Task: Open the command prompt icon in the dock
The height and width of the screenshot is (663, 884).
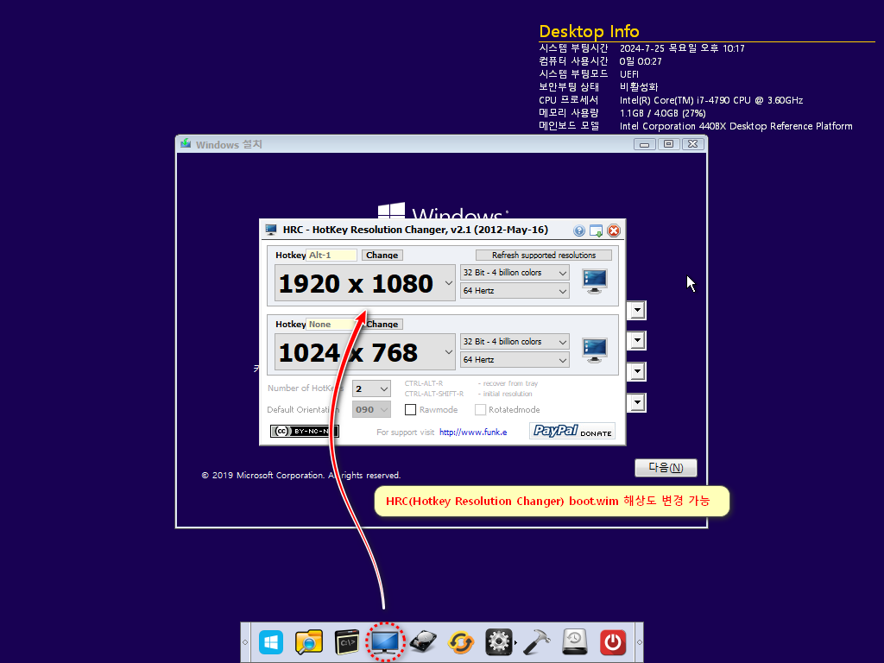Action: pyautogui.click(x=347, y=642)
